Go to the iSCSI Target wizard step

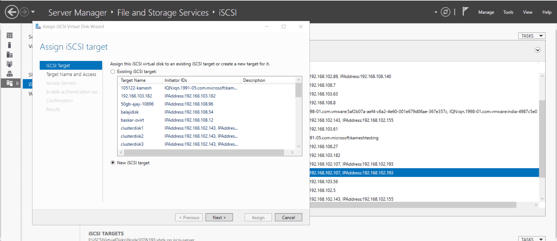(x=71, y=65)
